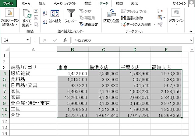Click the formula bar Enter checkmark icon
This screenshot has height=136, width=195.
(55, 40)
